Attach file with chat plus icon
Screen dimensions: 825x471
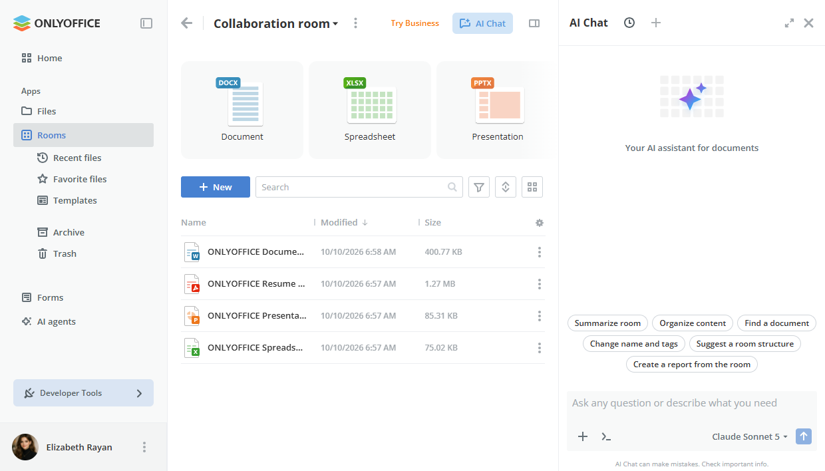coord(583,436)
